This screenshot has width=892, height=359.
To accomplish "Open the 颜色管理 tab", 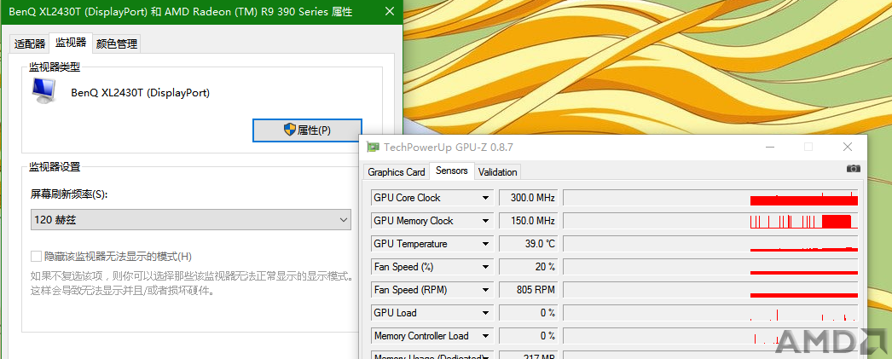I will (x=117, y=43).
